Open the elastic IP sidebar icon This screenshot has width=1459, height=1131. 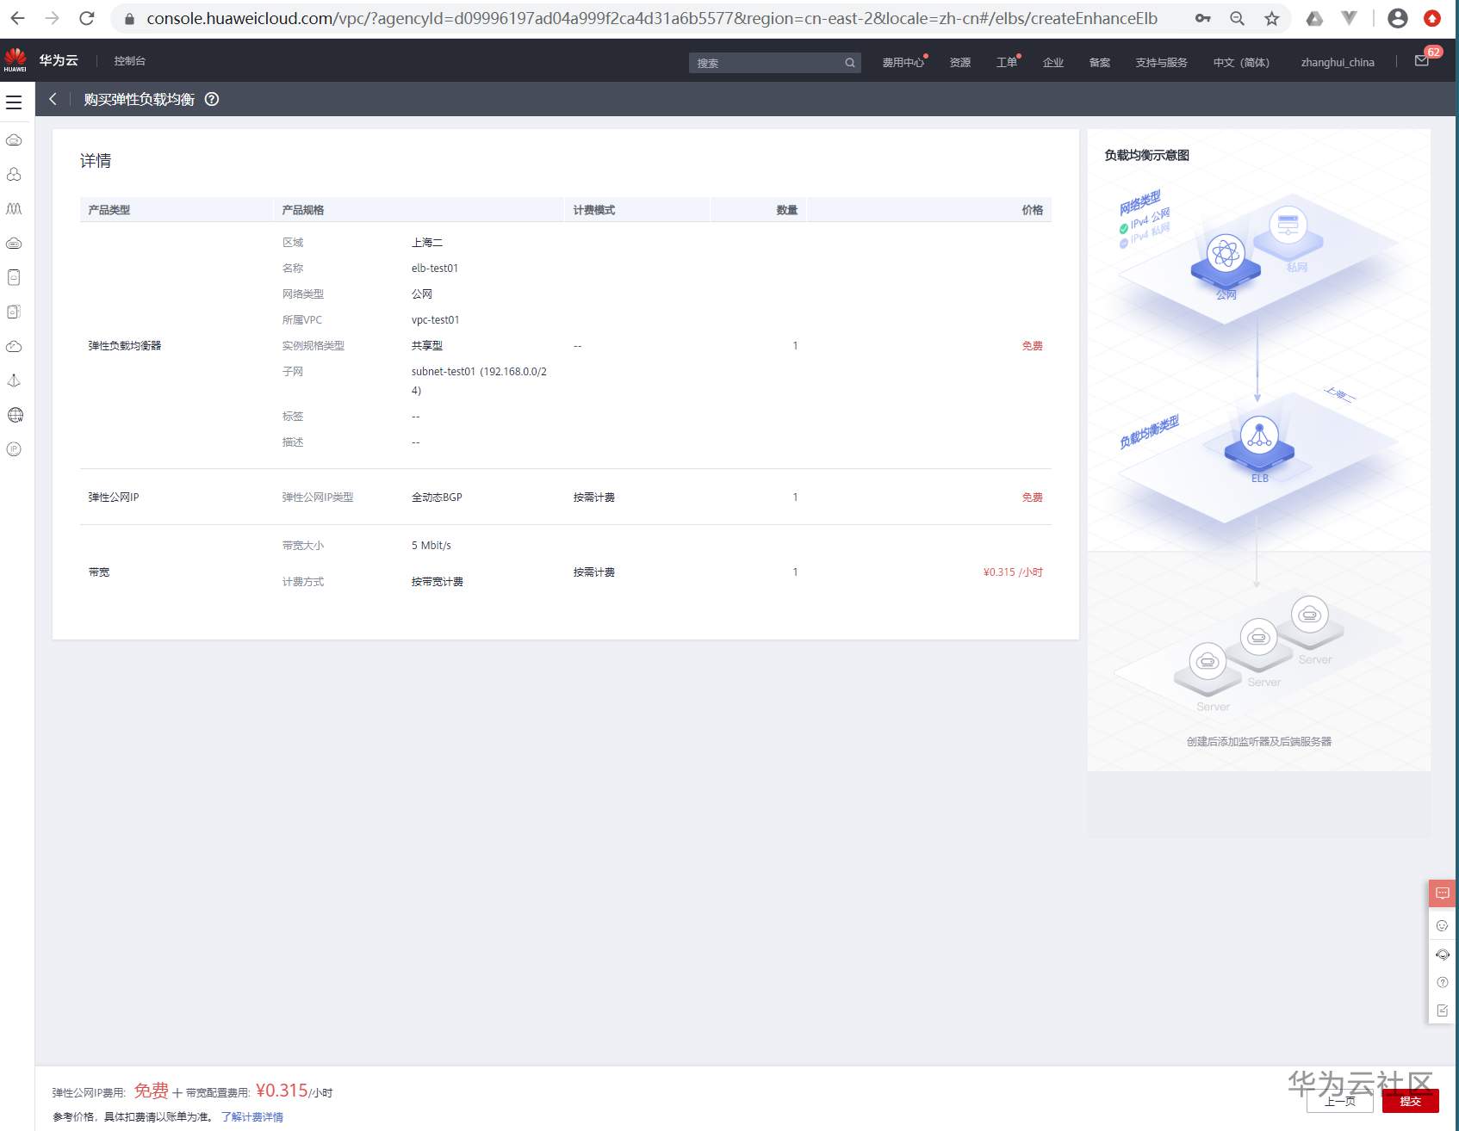point(14,449)
